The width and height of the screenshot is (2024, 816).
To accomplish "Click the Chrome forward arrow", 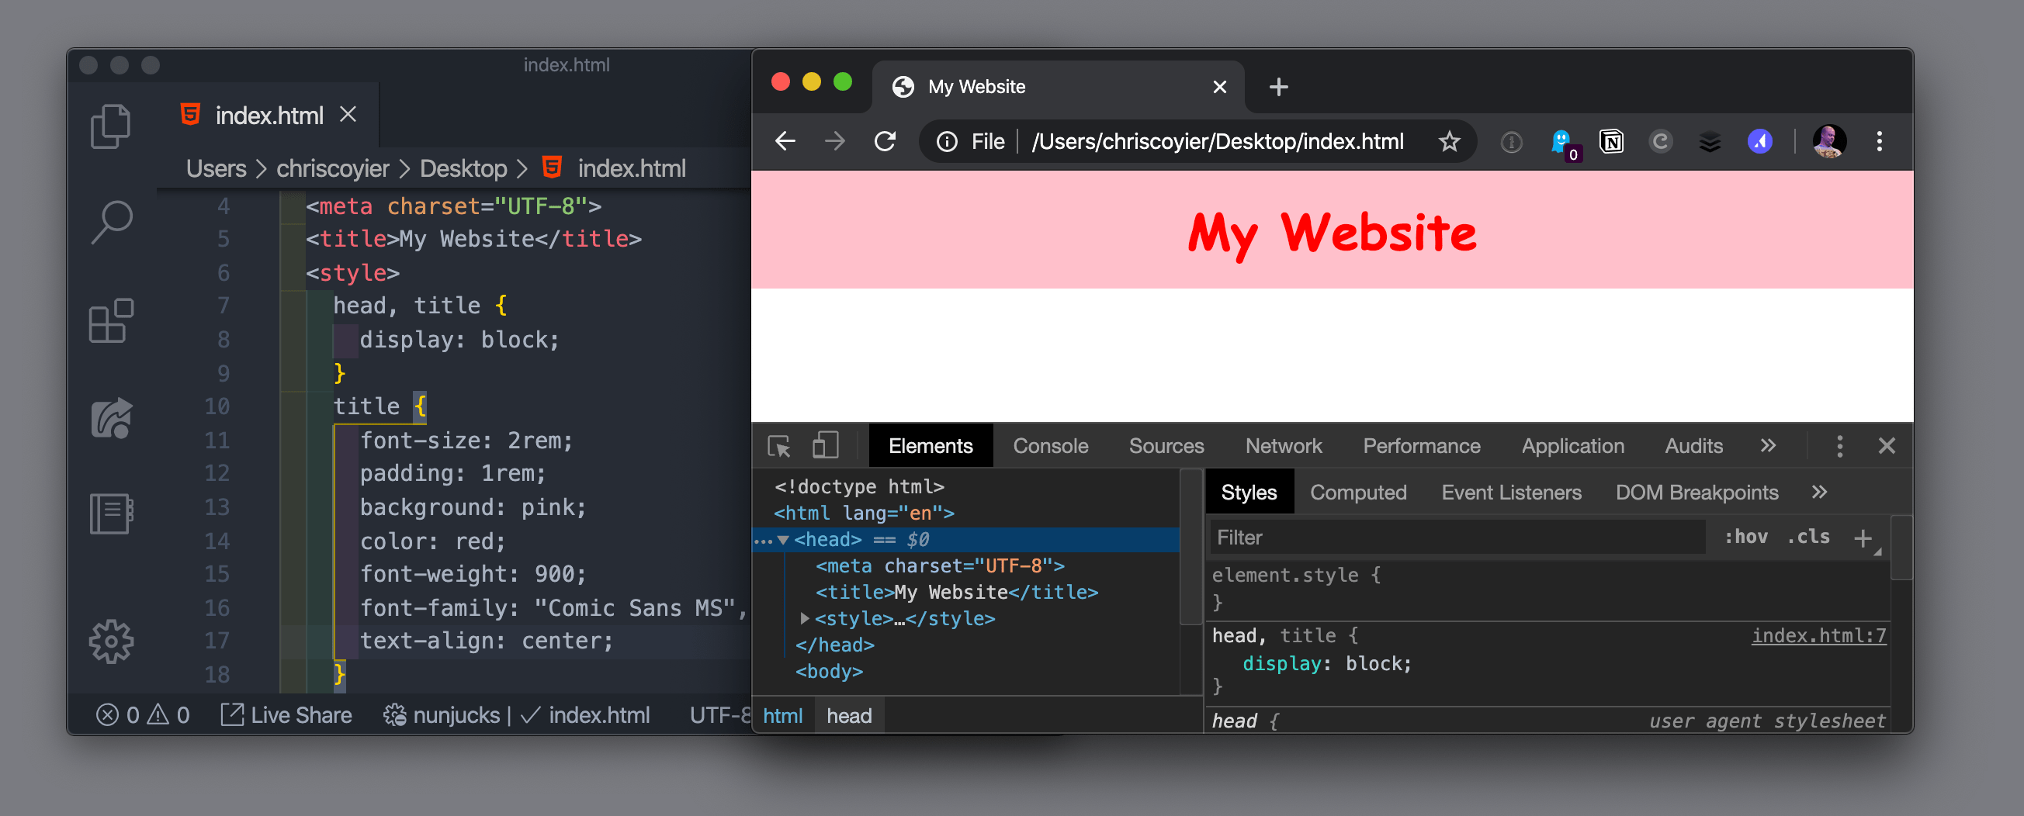I will point(834,141).
